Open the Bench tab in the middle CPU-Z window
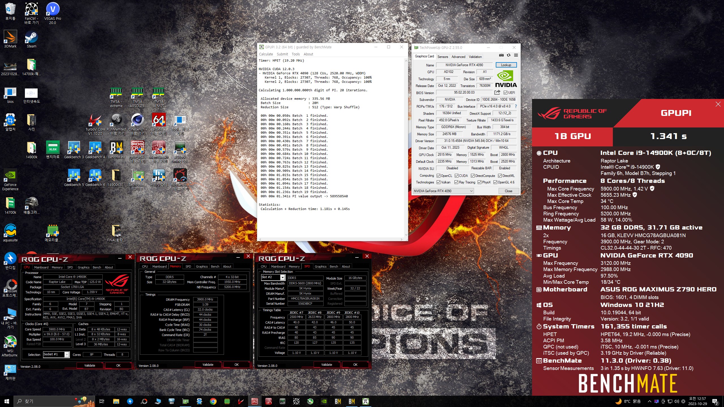 pos(215,266)
